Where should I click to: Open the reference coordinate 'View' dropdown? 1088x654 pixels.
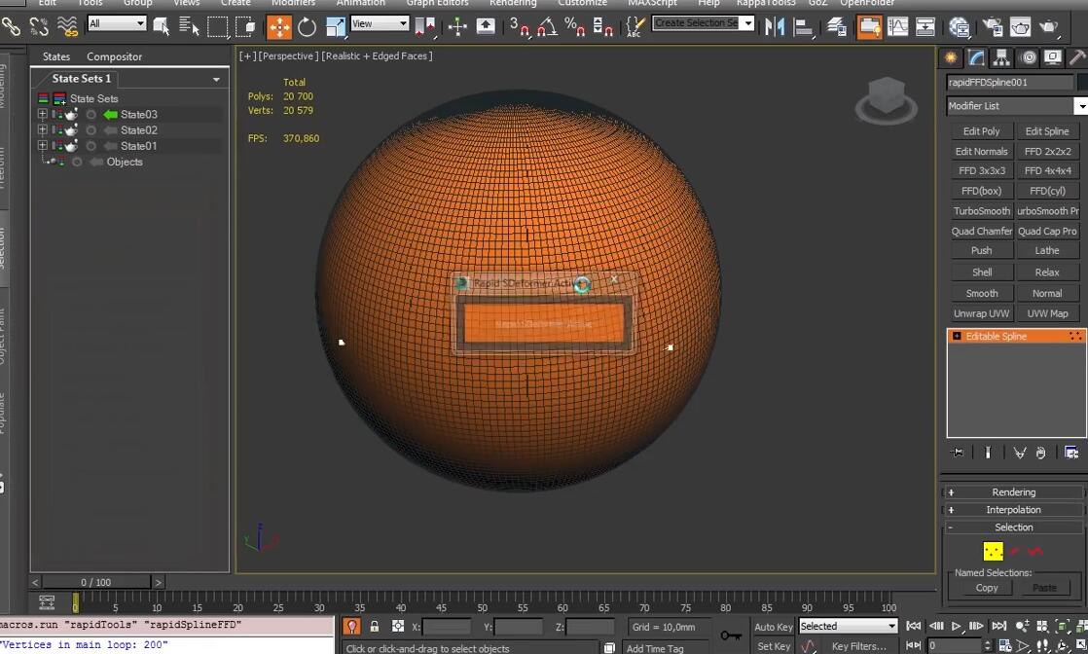pyautogui.click(x=379, y=23)
